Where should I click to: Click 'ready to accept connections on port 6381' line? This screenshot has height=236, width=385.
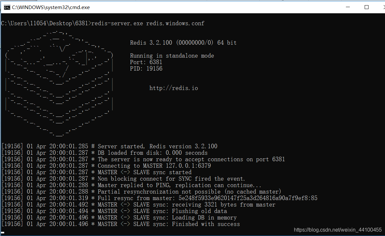[x=143, y=159]
